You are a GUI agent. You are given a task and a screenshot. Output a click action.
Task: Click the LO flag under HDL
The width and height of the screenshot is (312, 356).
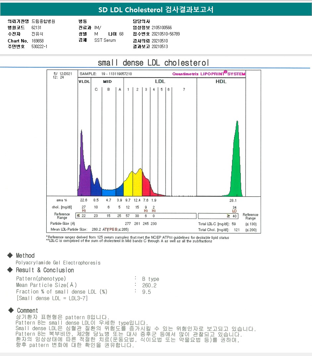pos(234,211)
